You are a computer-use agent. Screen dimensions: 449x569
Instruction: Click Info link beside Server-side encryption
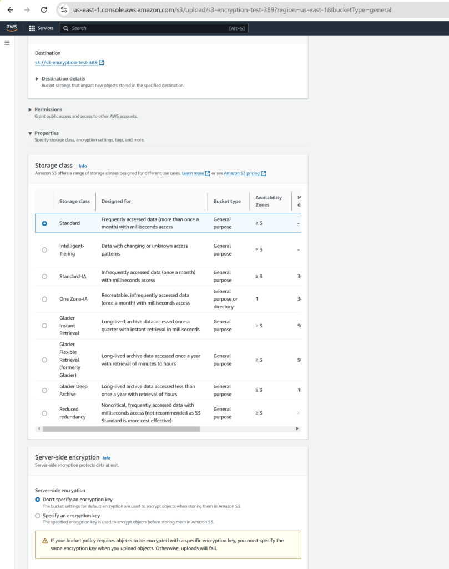pyautogui.click(x=107, y=458)
